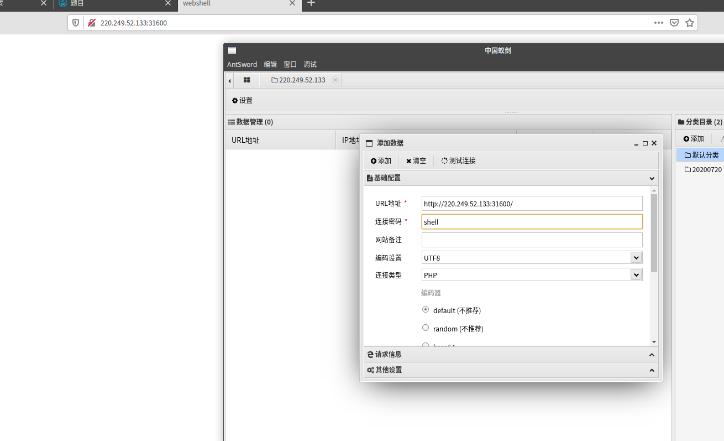
Task: Click the scrollbar down arrow in dialog
Action: click(654, 342)
